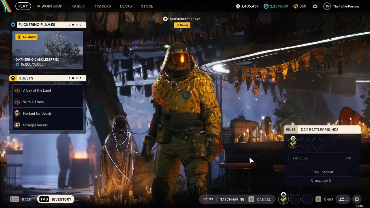Open the Store tab
The image size is (370, 208).
click(147, 6)
